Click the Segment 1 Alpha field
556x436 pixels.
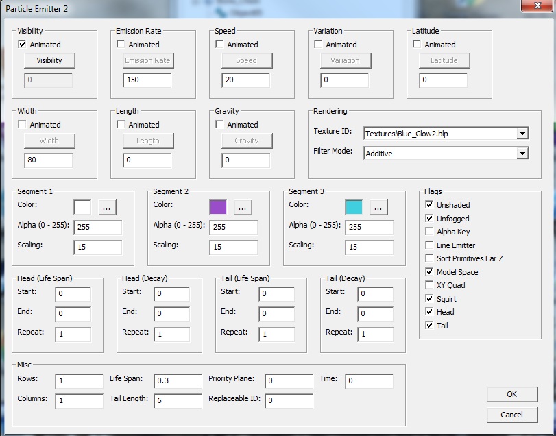(x=98, y=227)
